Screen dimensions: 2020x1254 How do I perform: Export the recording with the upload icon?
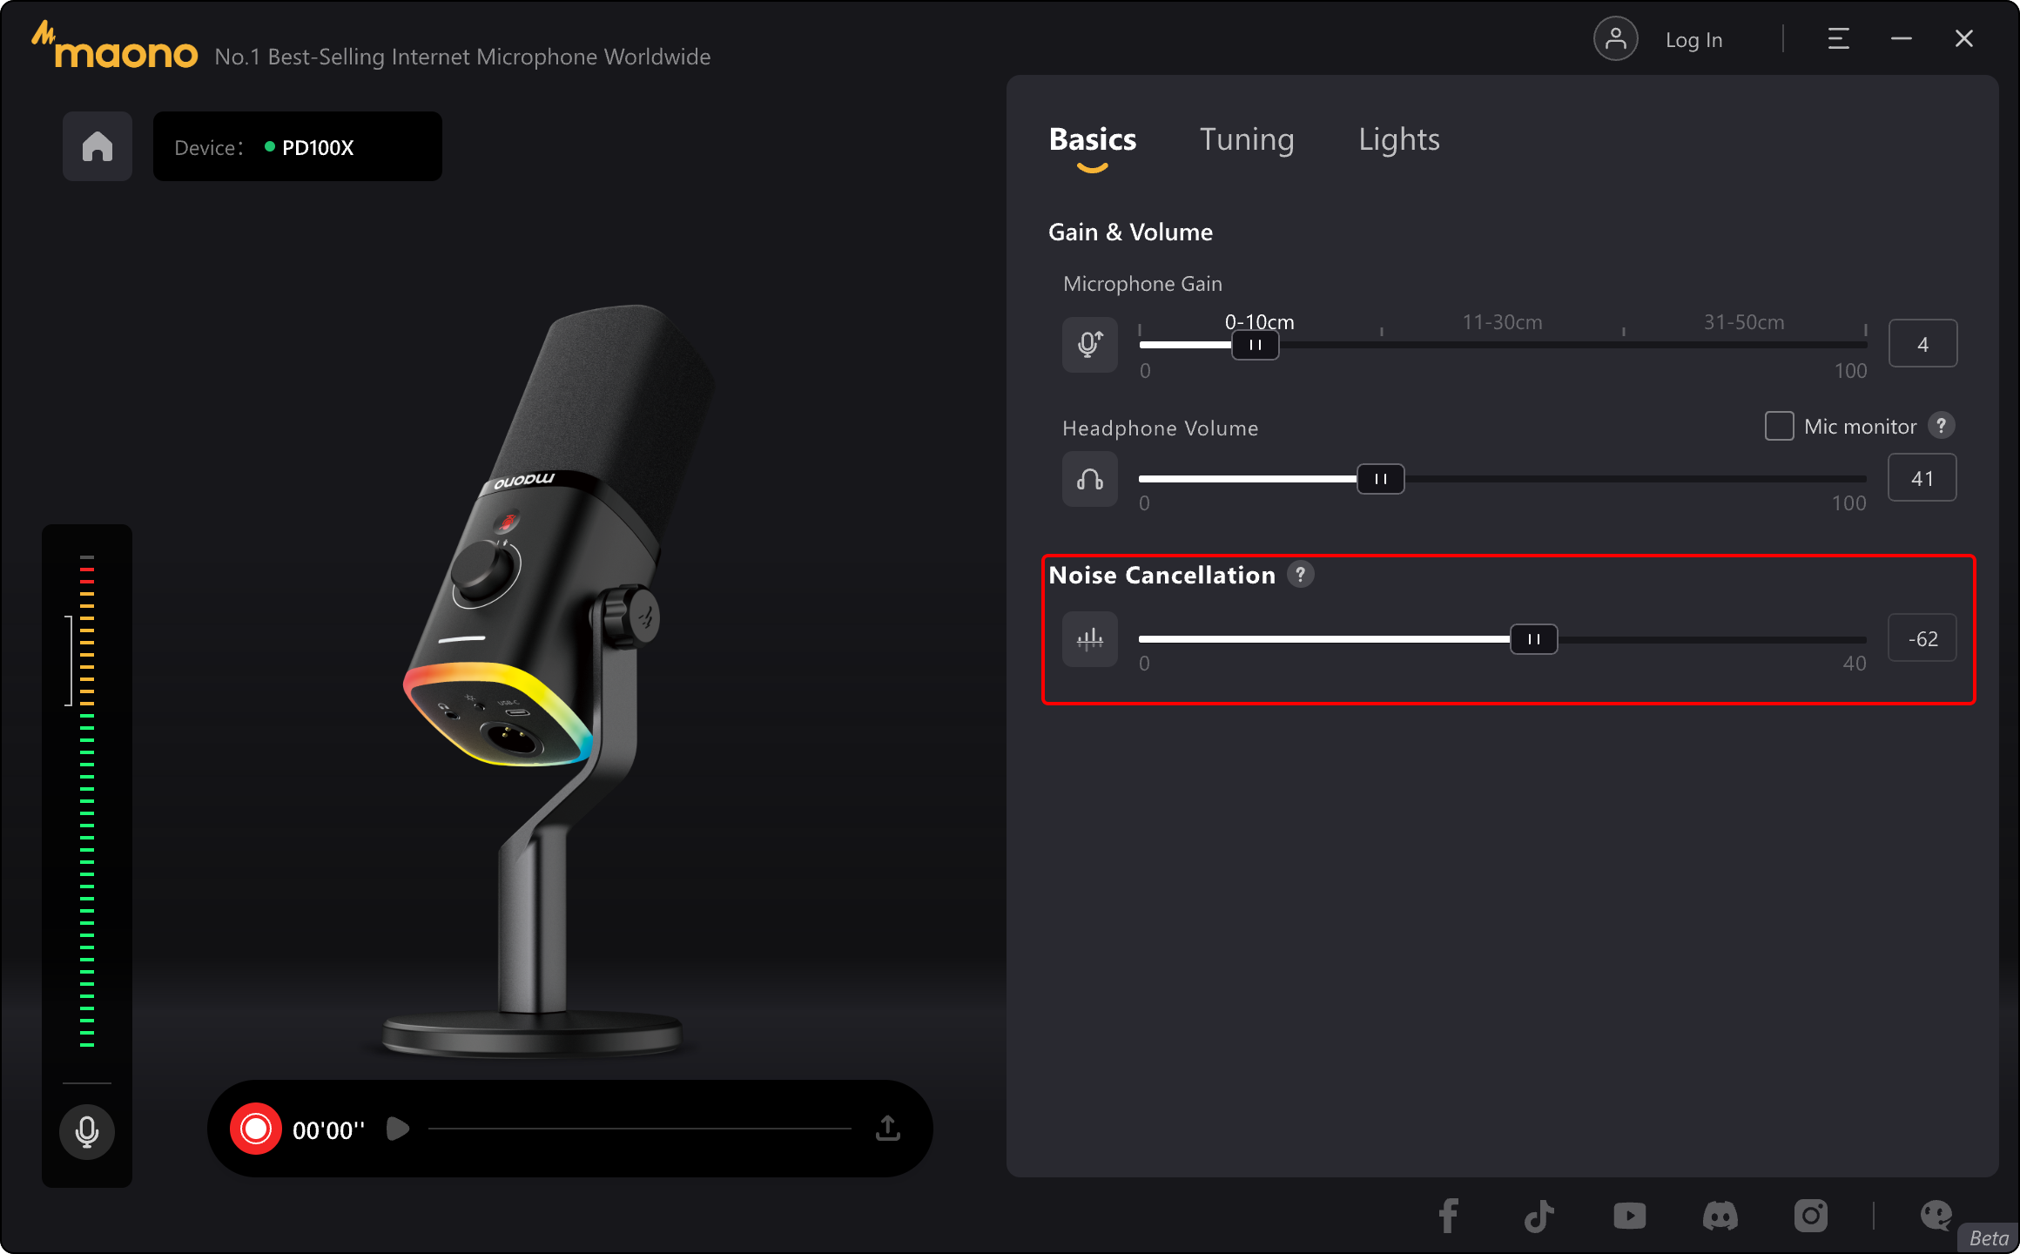tap(888, 1129)
